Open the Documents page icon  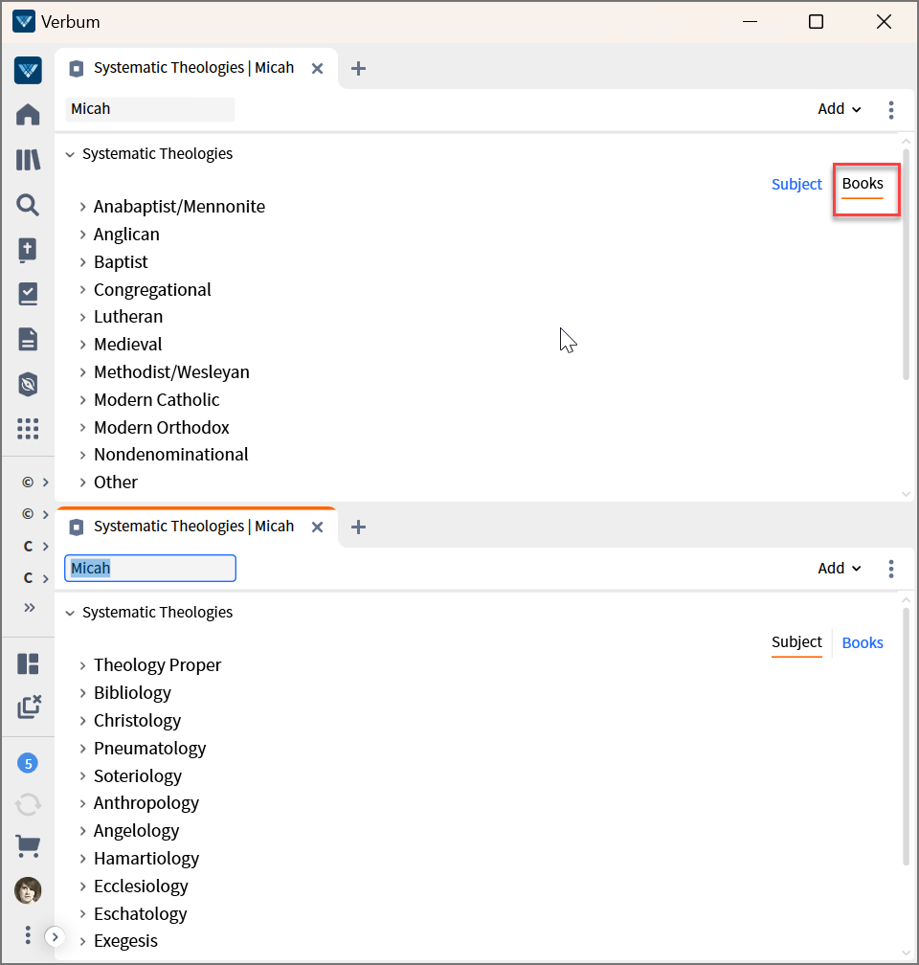[x=28, y=339]
